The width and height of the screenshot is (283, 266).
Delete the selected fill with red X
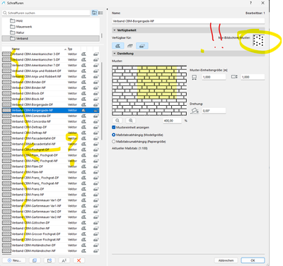(79, 260)
